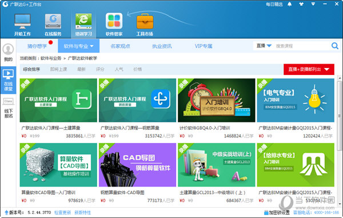The width and height of the screenshot is (343, 218).
Task: Click 每日精选 in the title bar
Action: pyautogui.click(x=274, y=4)
